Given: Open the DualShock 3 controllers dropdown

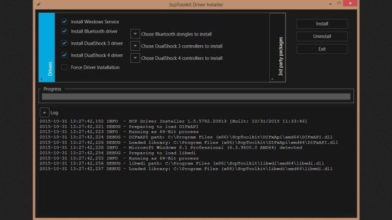Looking at the screenshot, I should tap(135, 46).
